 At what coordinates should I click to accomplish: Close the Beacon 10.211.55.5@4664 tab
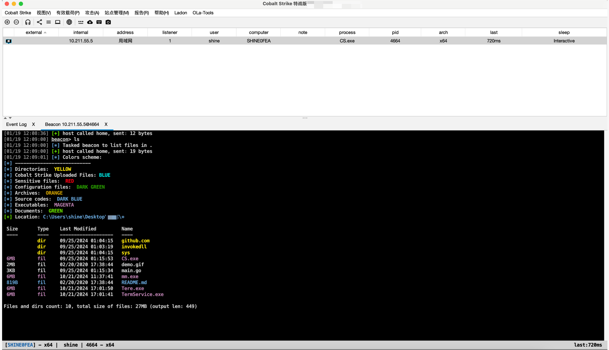[106, 124]
